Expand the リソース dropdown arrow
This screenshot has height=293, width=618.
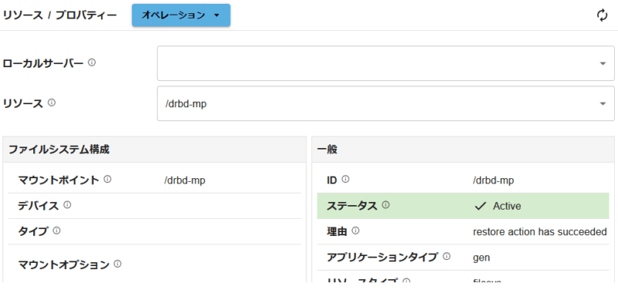603,103
